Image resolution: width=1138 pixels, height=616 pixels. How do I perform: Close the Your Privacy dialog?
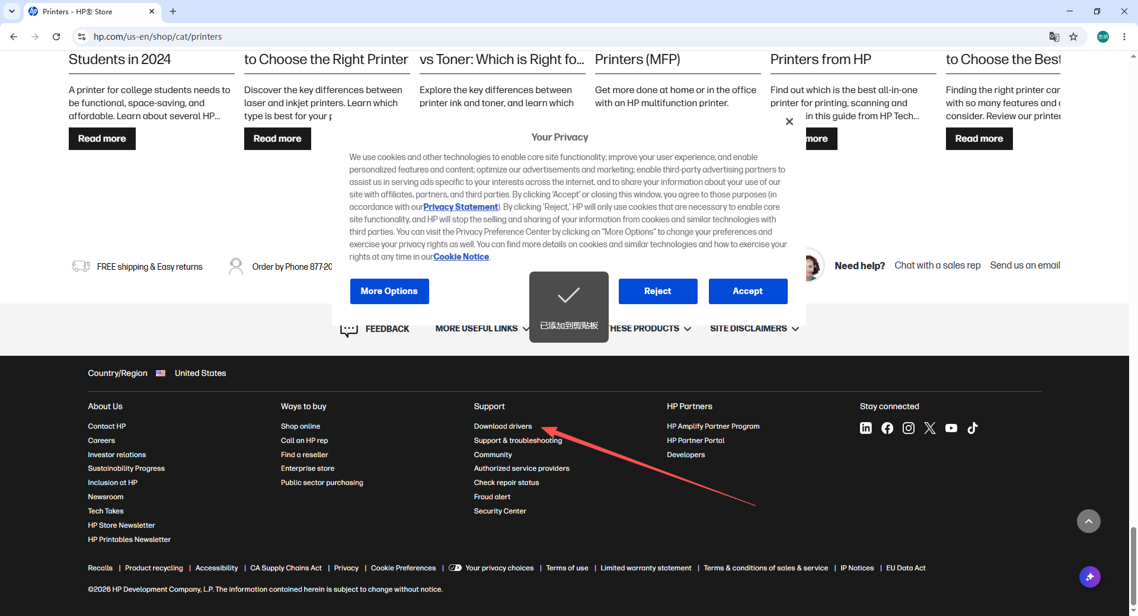pyautogui.click(x=789, y=122)
